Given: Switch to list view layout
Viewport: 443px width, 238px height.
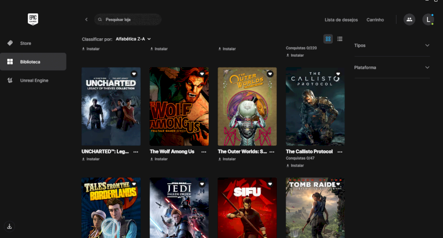Looking at the screenshot, I should (x=340, y=39).
